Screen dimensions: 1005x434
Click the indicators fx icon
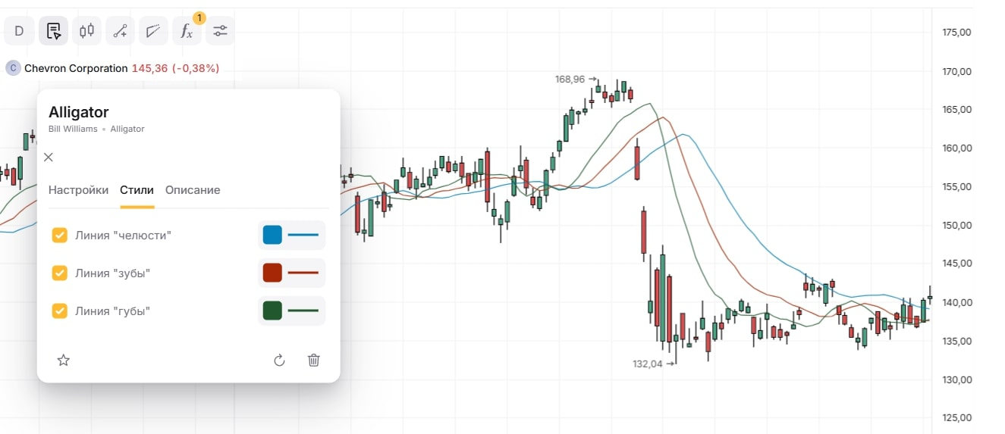click(x=187, y=31)
